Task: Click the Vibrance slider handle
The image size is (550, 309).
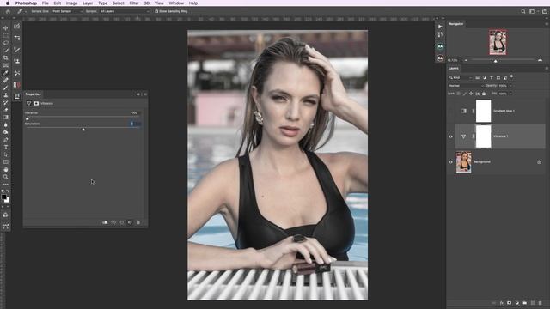Action: tap(27, 118)
